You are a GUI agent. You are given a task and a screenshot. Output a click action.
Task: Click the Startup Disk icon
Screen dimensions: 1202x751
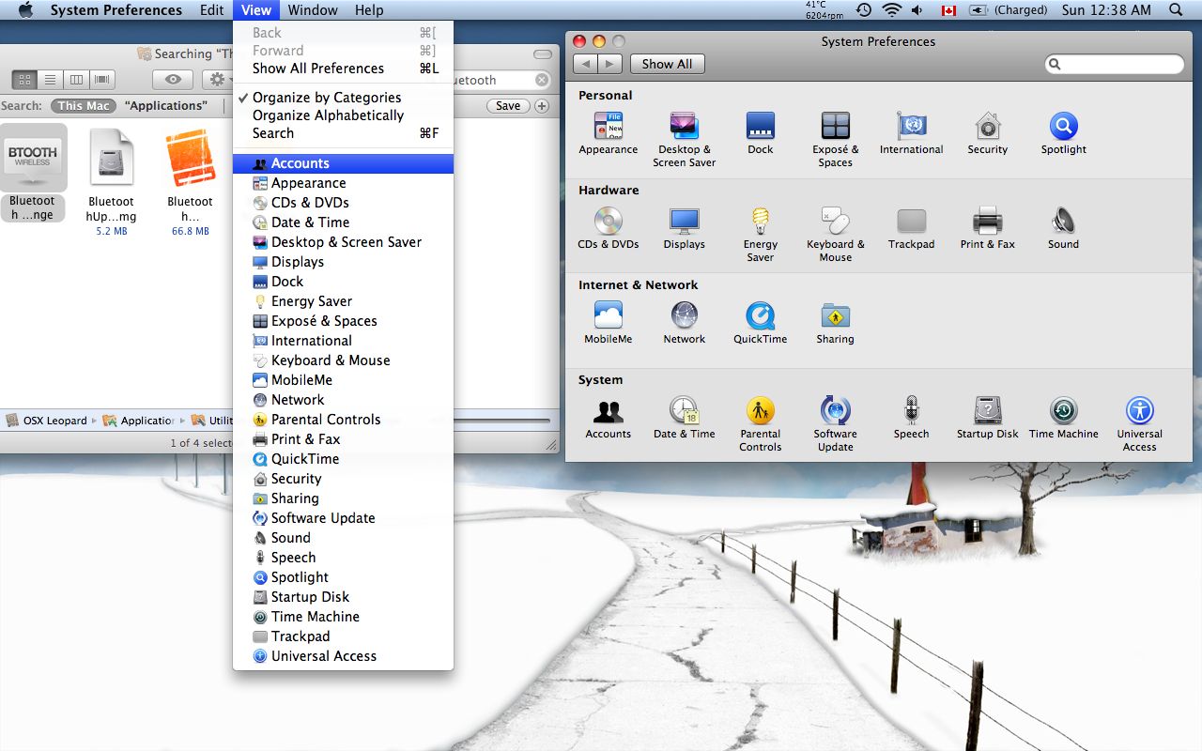click(x=987, y=411)
